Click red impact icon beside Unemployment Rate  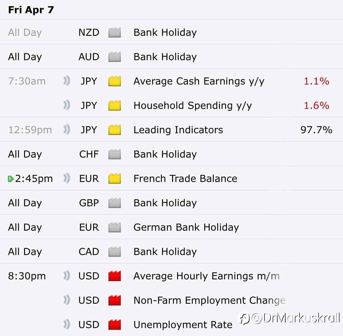[115, 325]
